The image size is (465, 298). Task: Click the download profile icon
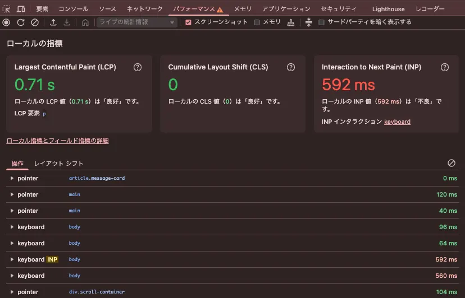coord(67,22)
